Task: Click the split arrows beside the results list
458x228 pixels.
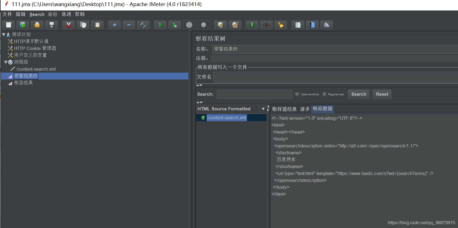Action: (268, 108)
